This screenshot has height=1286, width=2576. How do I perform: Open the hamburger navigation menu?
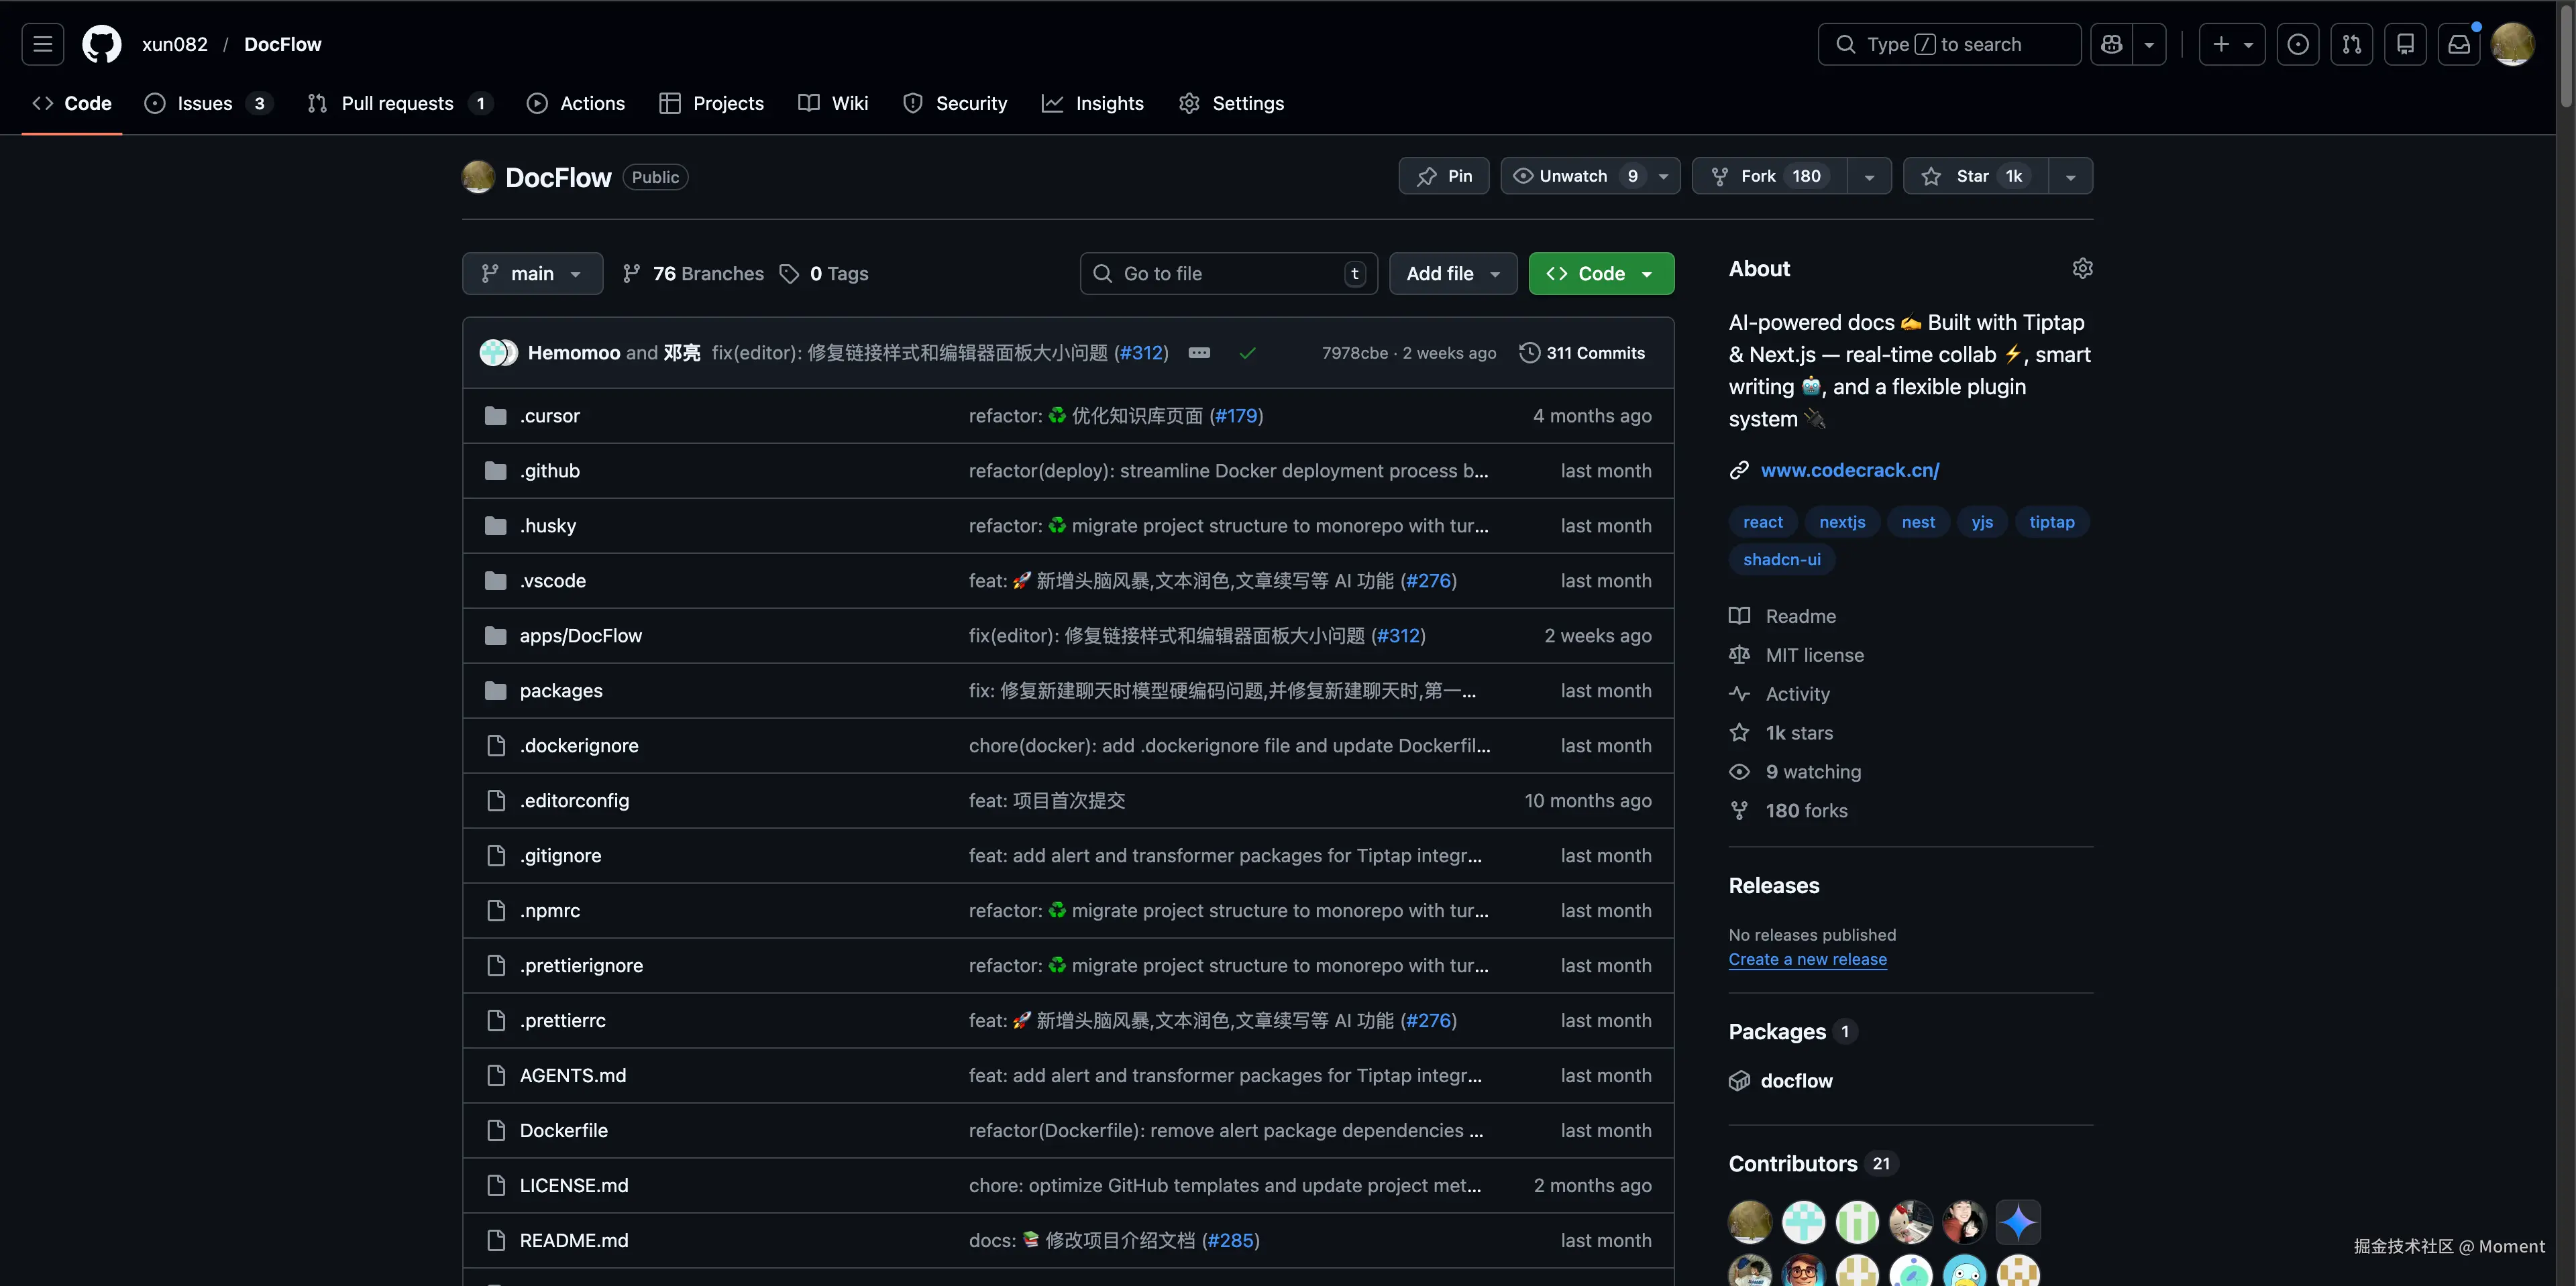[x=42, y=44]
